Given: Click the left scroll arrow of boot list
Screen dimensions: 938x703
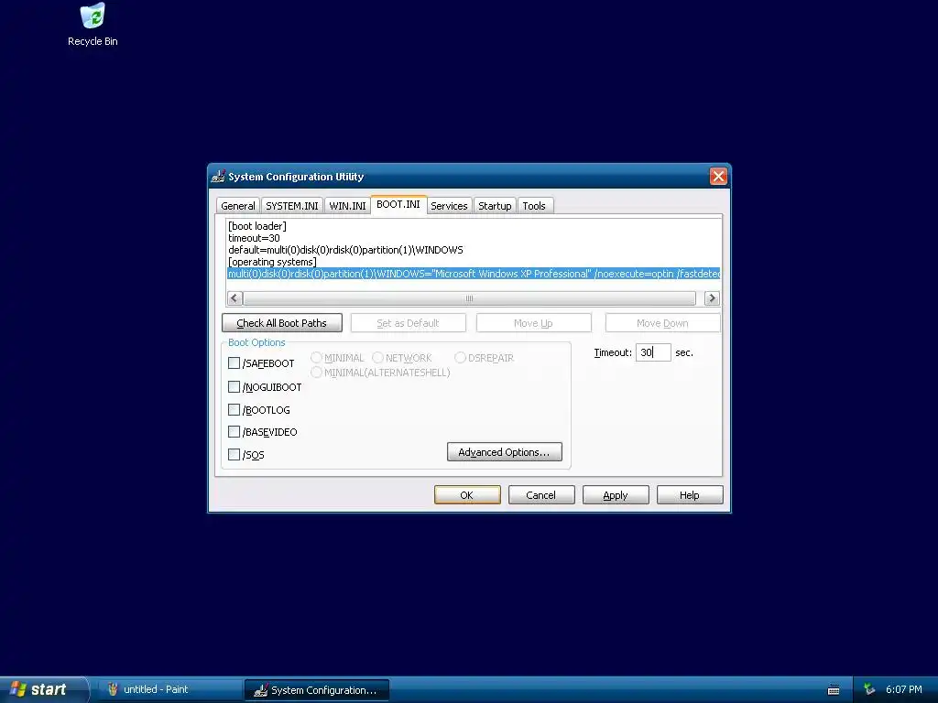Looking at the screenshot, I should click(x=234, y=297).
